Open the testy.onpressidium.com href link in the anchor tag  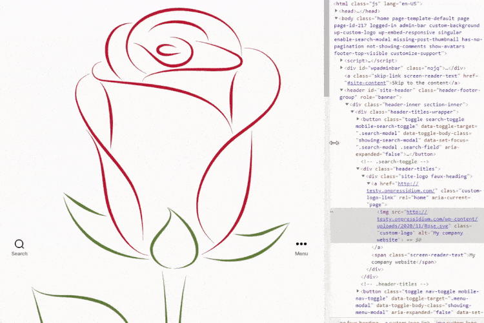[x=400, y=187]
